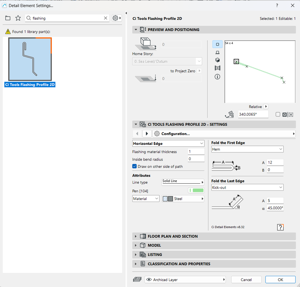Clear the flashing search text
Viewport: 300px width, 287px height.
pos(105,18)
